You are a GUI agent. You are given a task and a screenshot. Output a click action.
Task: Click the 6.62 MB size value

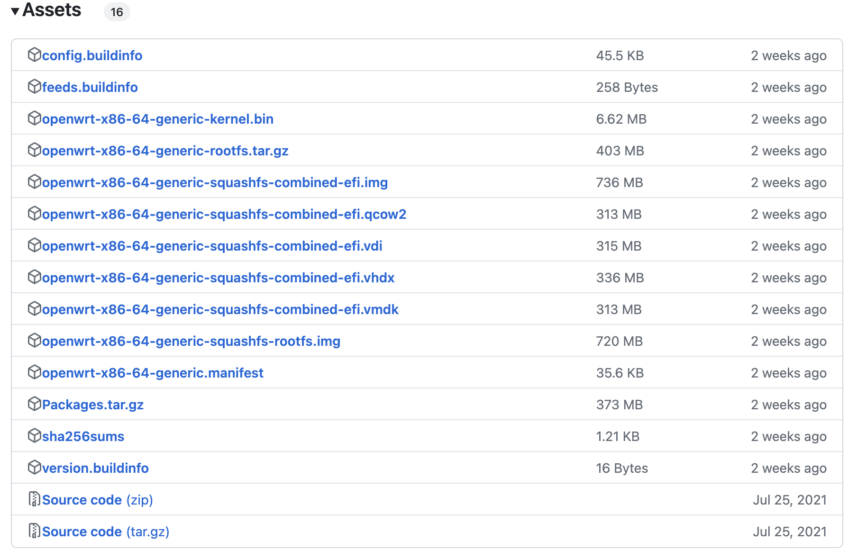tap(621, 119)
